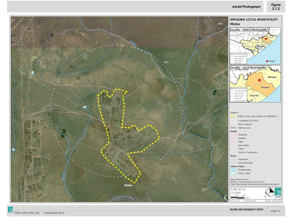Viewport: 291px width, 218px height.
Task: Click the Pans & Vleis legend swatch
Action: [x=233, y=173]
